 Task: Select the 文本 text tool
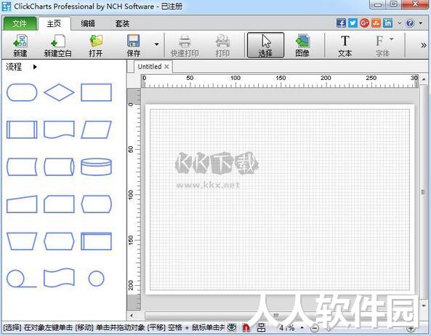point(345,45)
